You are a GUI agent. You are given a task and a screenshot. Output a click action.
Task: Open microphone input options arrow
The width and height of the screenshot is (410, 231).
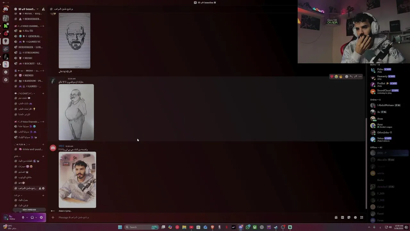27,218
